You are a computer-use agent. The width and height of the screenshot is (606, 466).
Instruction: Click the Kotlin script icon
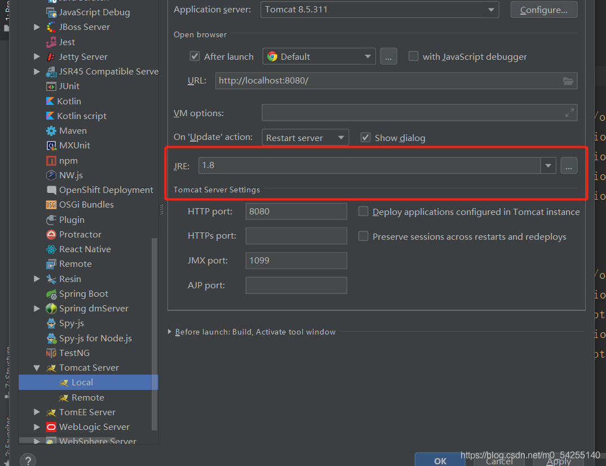coord(50,116)
